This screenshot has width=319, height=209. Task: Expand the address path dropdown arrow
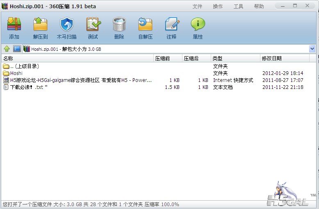pyautogui.click(x=312, y=49)
